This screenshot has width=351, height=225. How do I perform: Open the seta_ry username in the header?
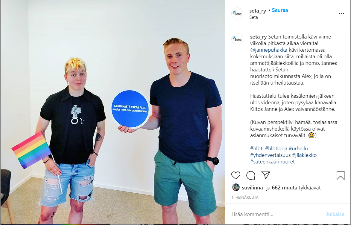(258, 10)
